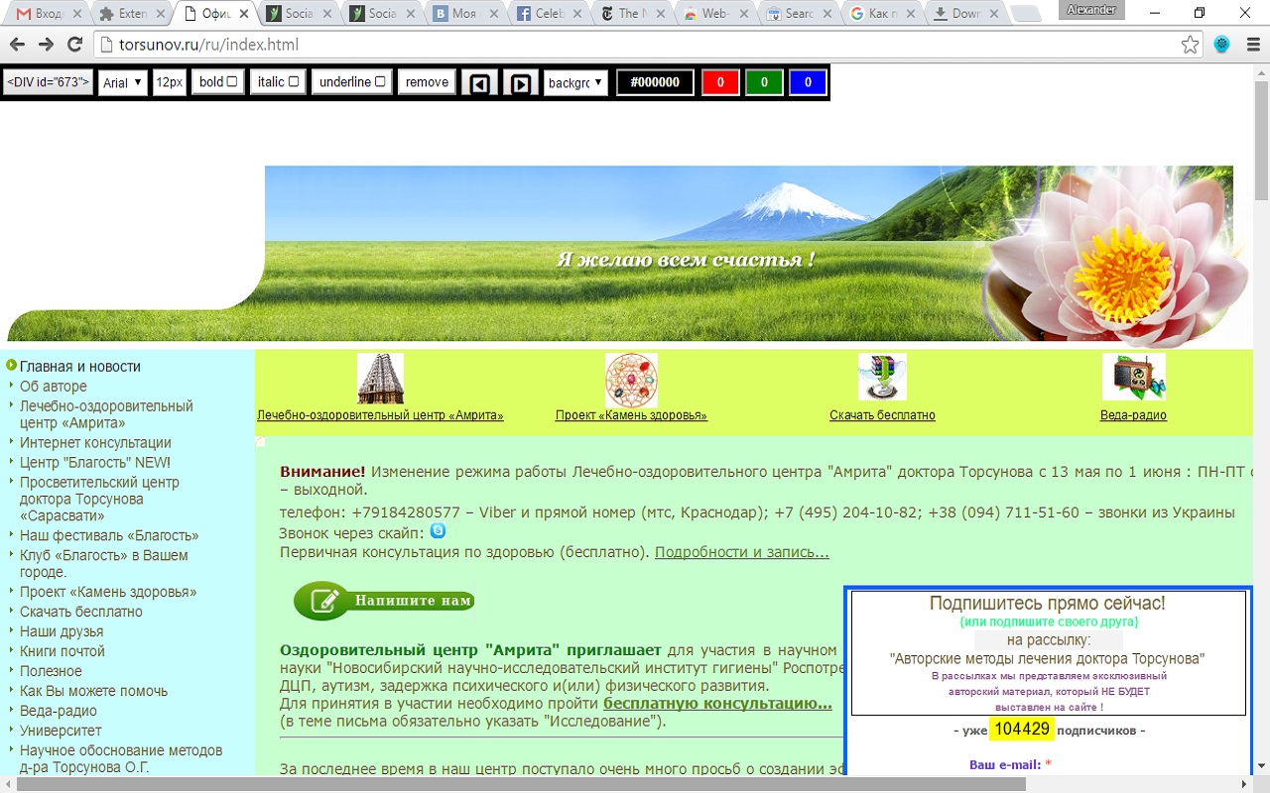The width and height of the screenshot is (1270, 793).
Task: Toggle the underline checkbox
Action: pos(380,82)
